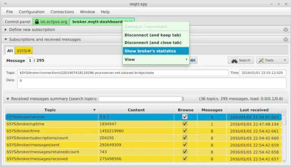Viewport: 291px width, 167px height.
Task: Select the $SYS/broker/messages/sent topic cell
Action: 52,145
